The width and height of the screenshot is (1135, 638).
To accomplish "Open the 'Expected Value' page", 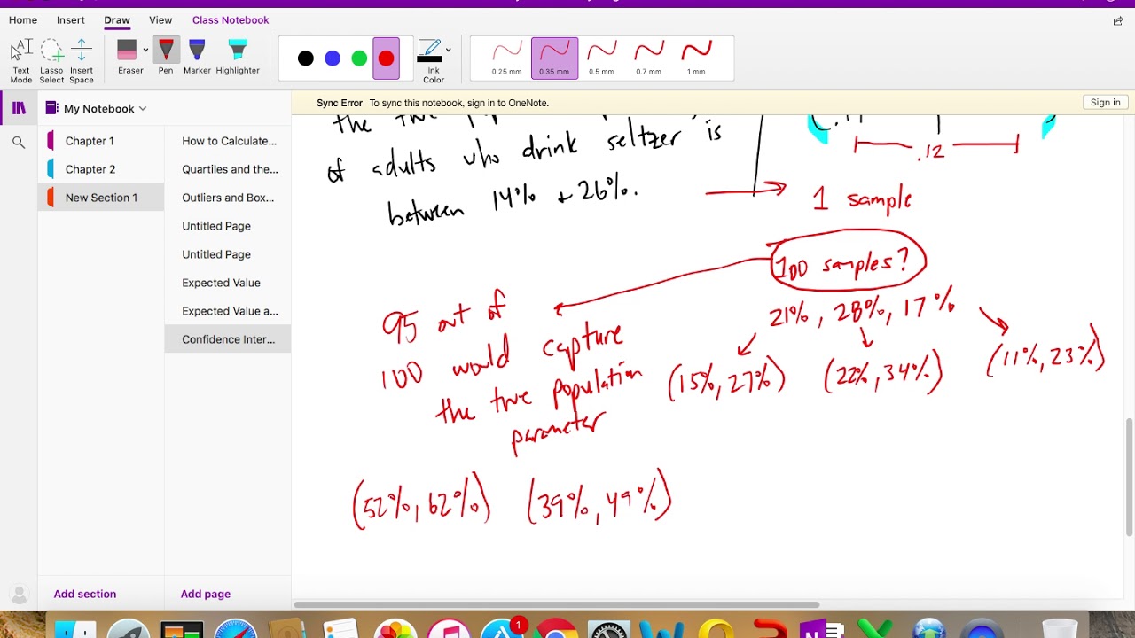I will pos(228,283).
